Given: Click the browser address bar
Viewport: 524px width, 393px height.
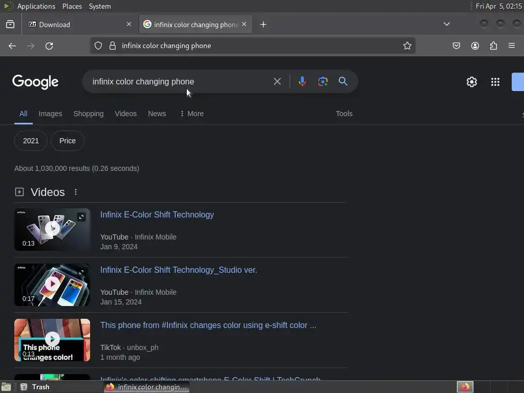Looking at the screenshot, I should [x=252, y=46].
